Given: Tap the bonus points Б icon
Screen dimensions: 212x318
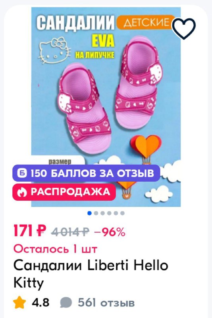Looking at the screenshot, I should 22,173.
